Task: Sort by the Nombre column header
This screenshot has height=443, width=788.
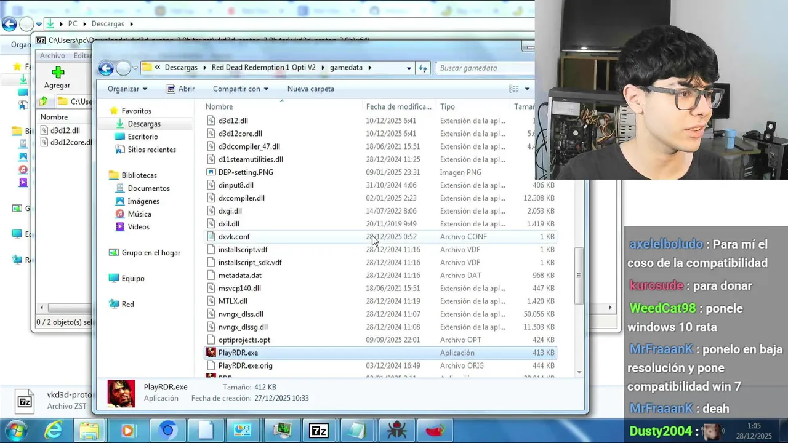Action: [x=282, y=106]
